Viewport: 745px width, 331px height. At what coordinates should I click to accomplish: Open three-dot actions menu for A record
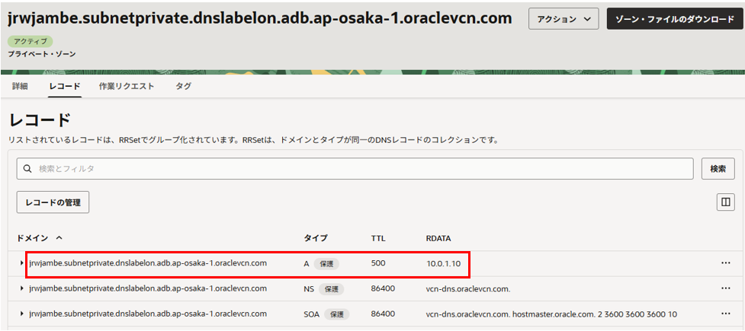[725, 264]
